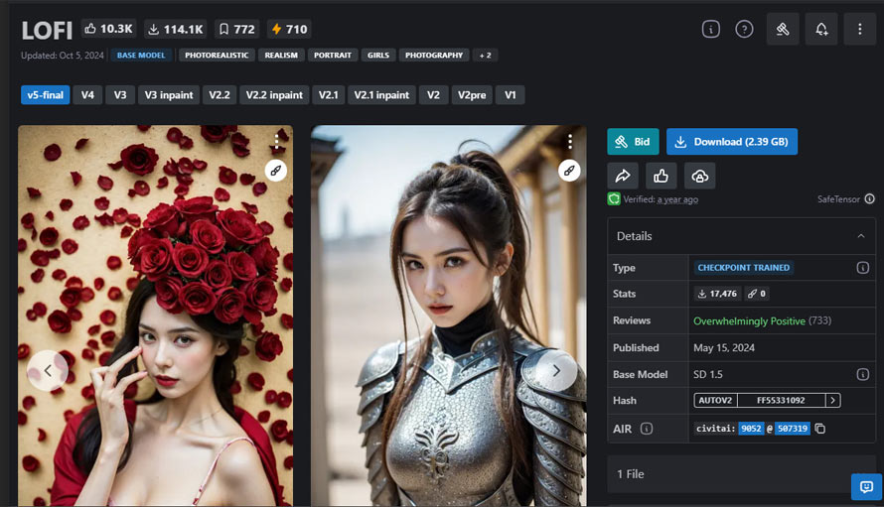884x507 pixels.
Task: Open the feedback chat icon at bottom right
Action: click(865, 487)
